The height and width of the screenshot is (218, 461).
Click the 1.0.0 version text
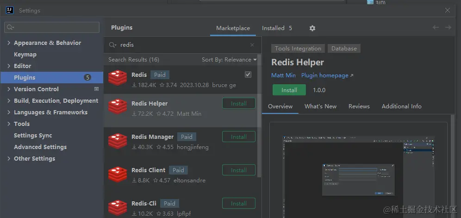(x=319, y=90)
